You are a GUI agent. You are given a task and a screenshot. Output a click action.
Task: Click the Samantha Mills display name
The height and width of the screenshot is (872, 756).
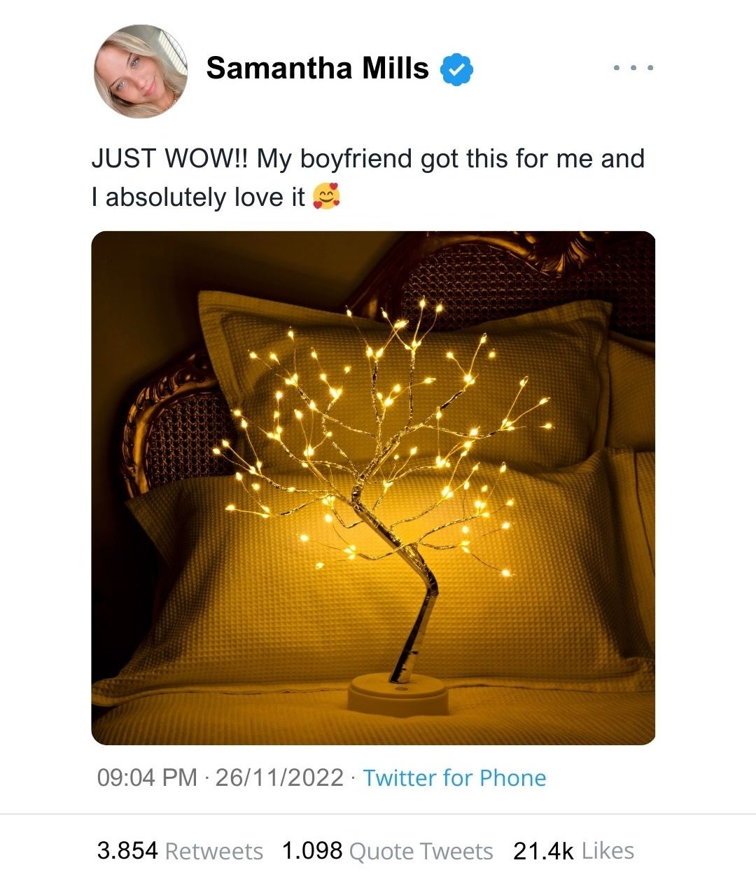(x=317, y=69)
